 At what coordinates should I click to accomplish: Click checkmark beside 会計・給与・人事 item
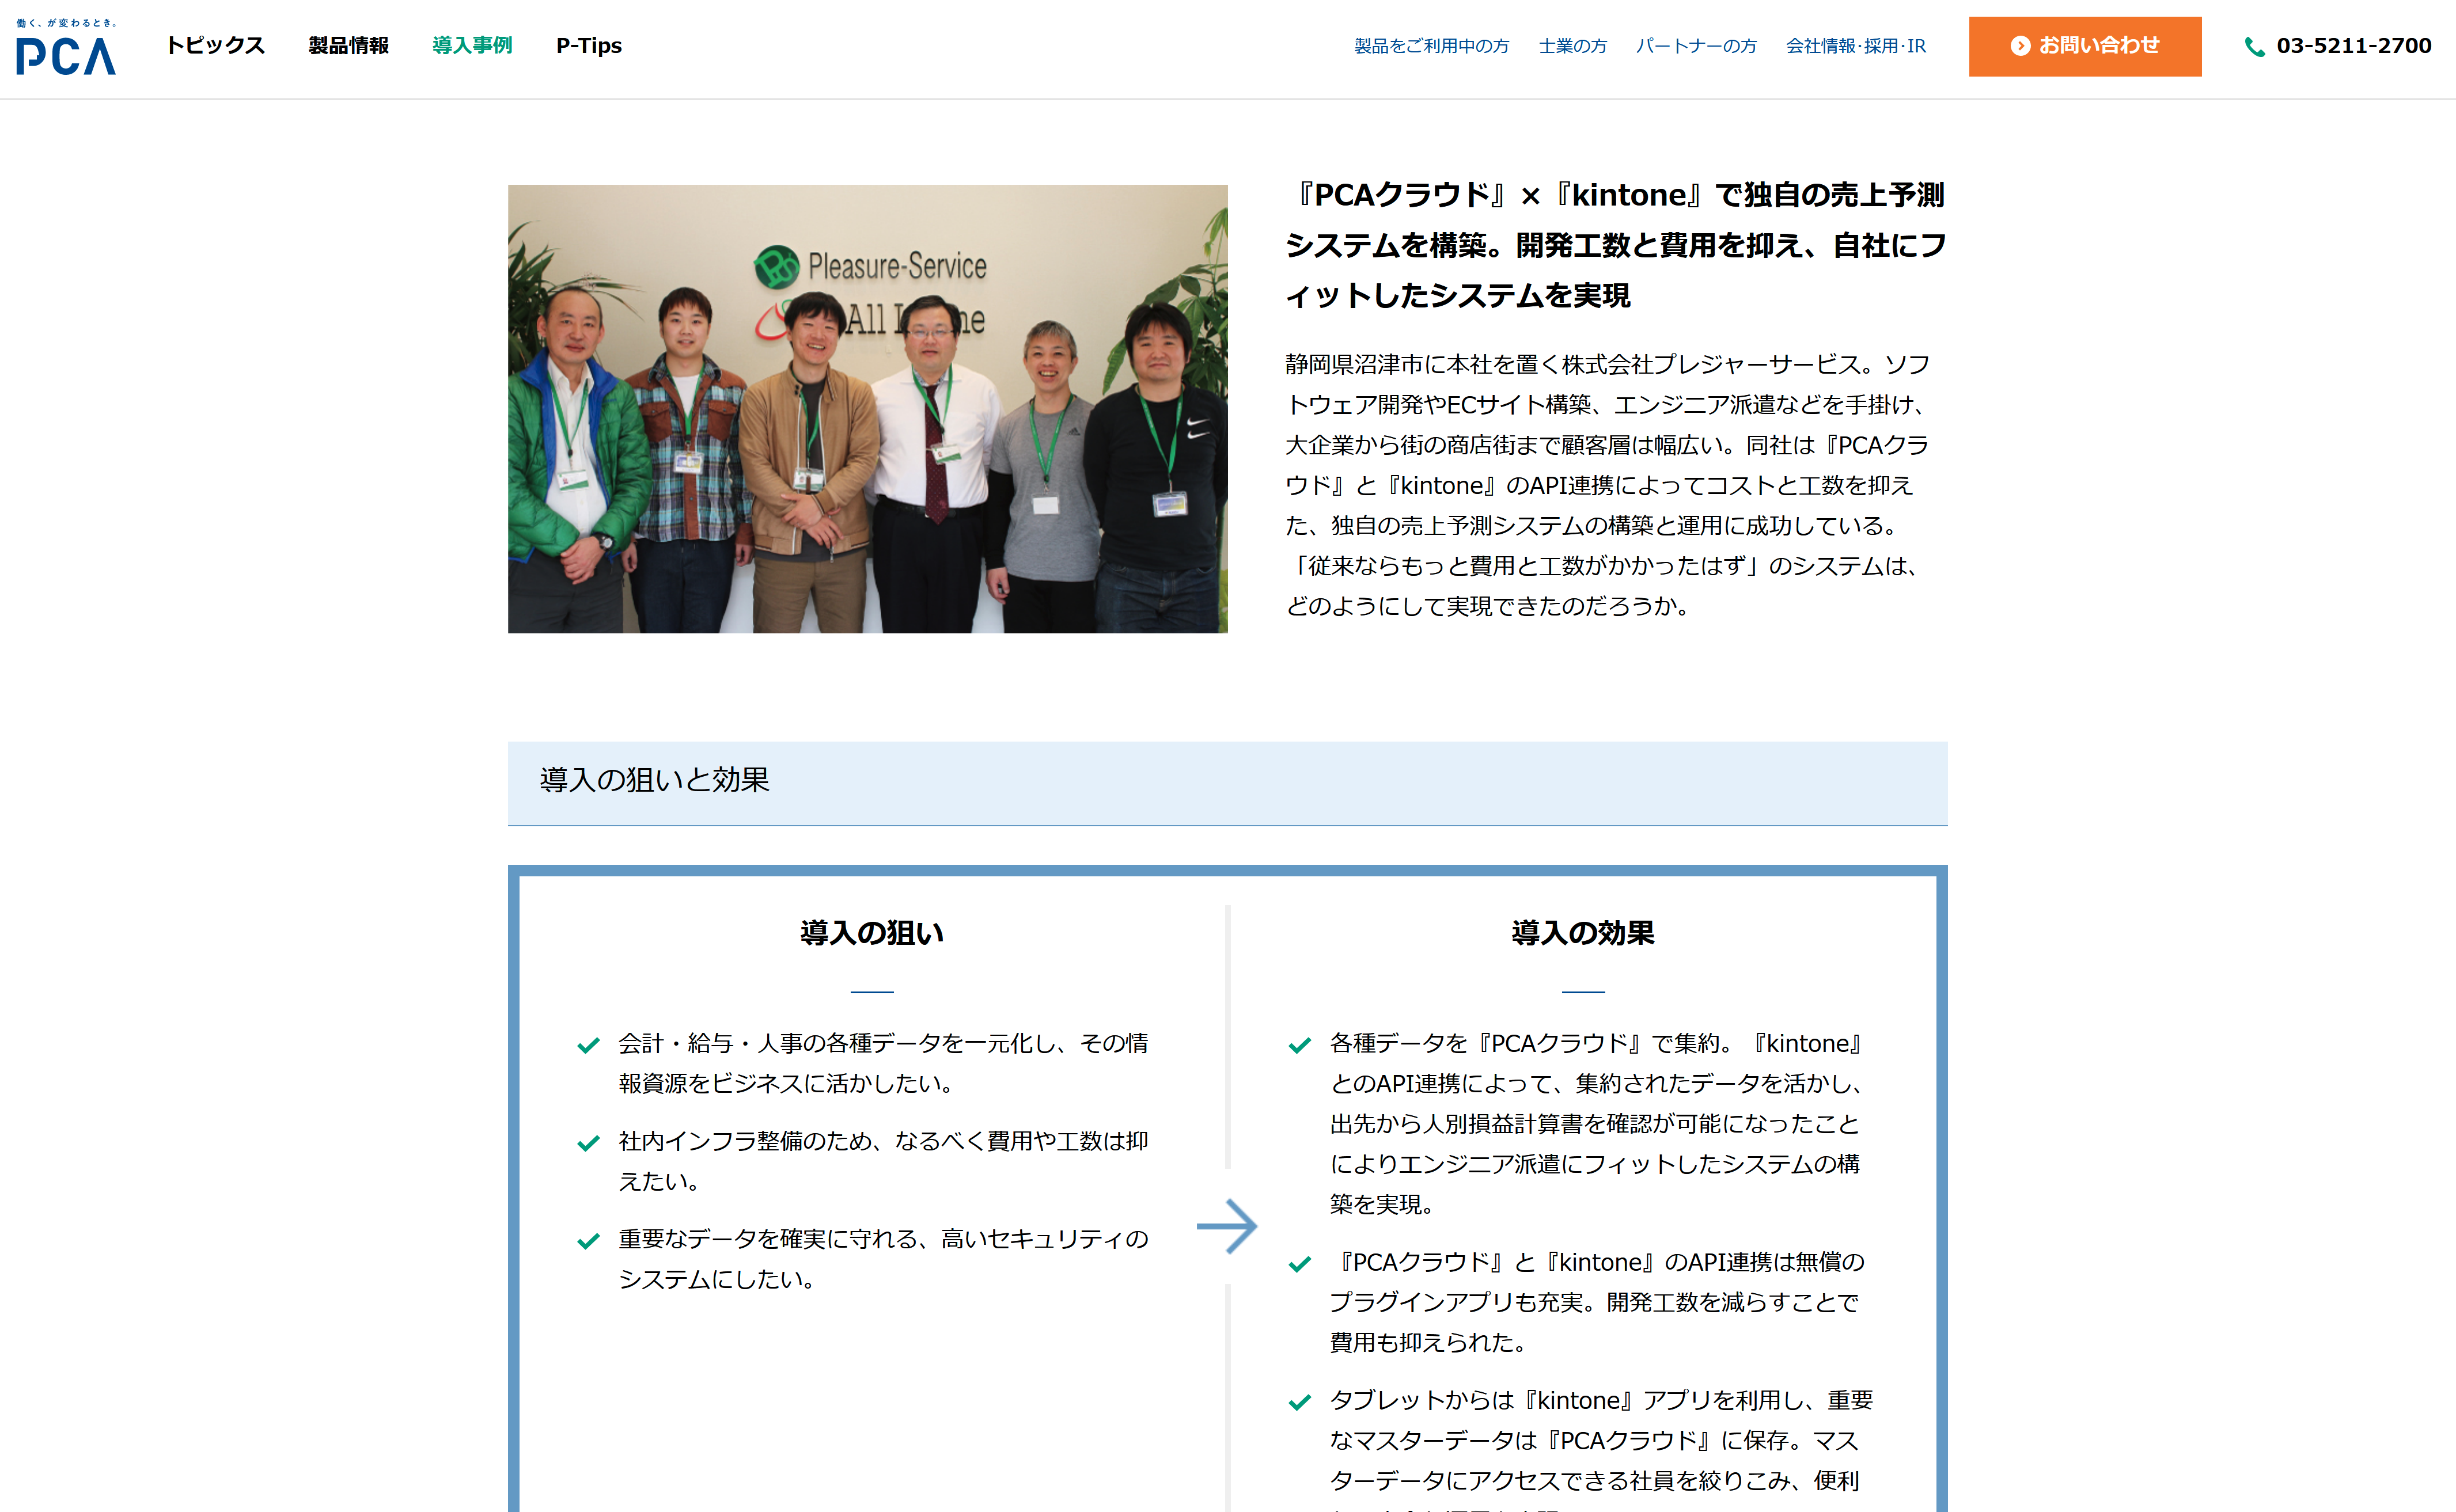click(x=588, y=1046)
